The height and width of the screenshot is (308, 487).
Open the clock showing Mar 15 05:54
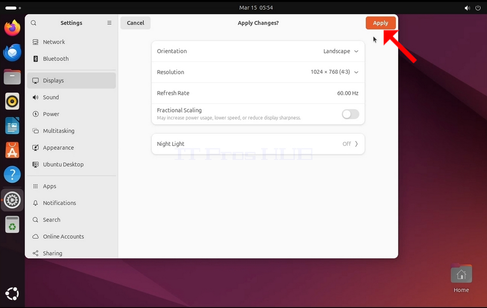(256, 8)
